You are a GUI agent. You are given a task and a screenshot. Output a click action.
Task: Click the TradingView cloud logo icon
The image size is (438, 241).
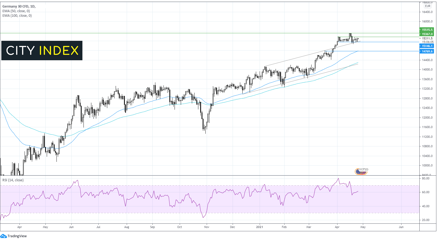[x=3, y=236]
